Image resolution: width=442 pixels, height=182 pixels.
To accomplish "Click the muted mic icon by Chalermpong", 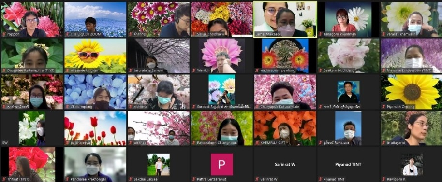I will tap(67, 107).
